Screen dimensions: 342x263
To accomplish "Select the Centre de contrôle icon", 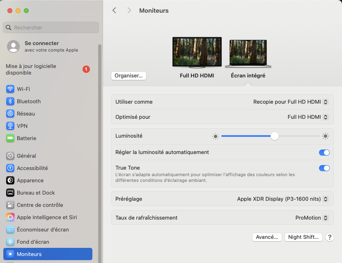I will point(10,205).
